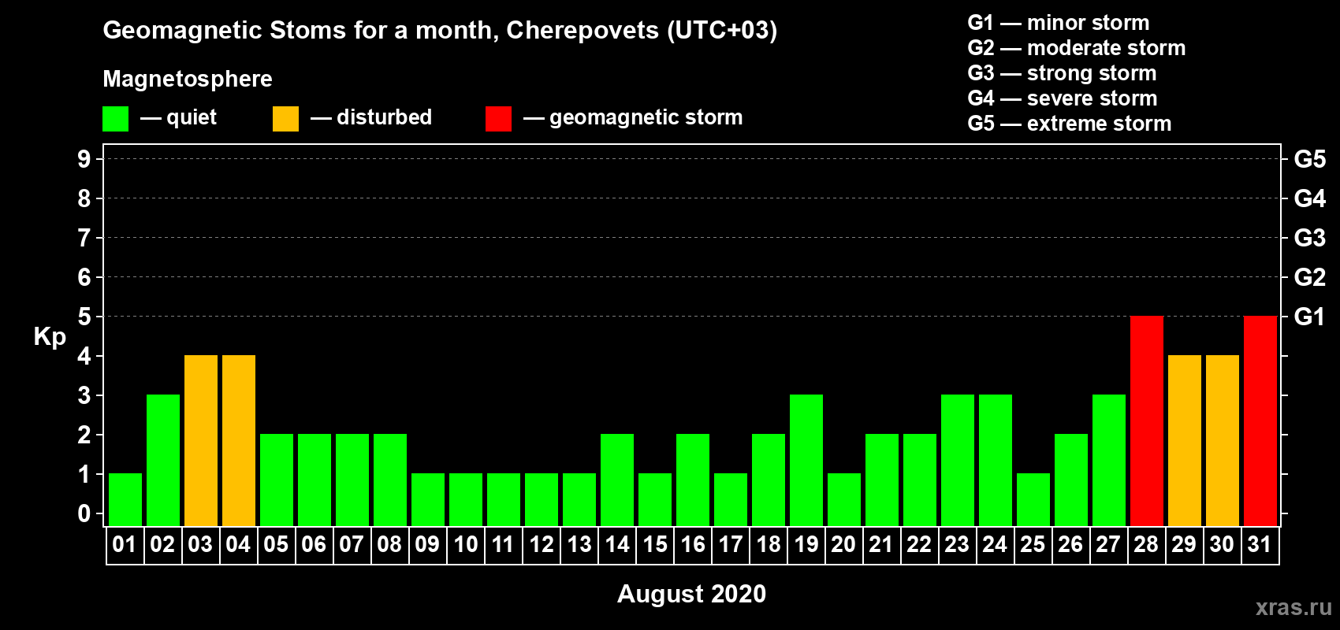
Task: Click the 'G3 — strong storm' legend line
Action: tap(1062, 73)
